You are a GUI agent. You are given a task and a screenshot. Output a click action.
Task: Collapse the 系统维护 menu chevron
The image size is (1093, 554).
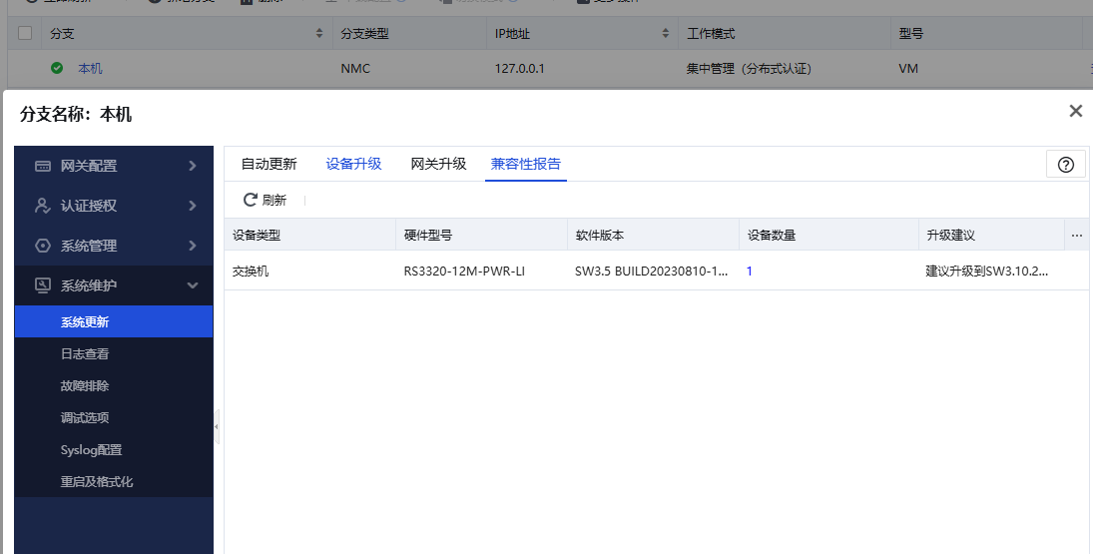193,285
